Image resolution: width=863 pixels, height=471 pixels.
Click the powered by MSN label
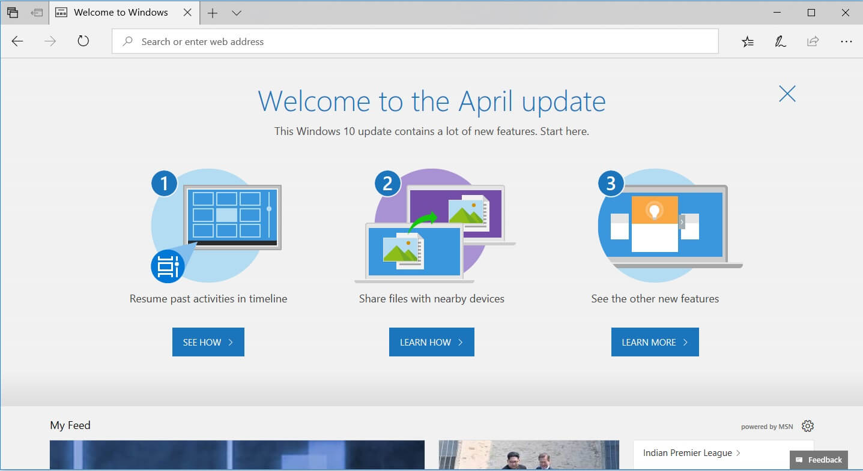pyautogui.click(x=767, y=427)
